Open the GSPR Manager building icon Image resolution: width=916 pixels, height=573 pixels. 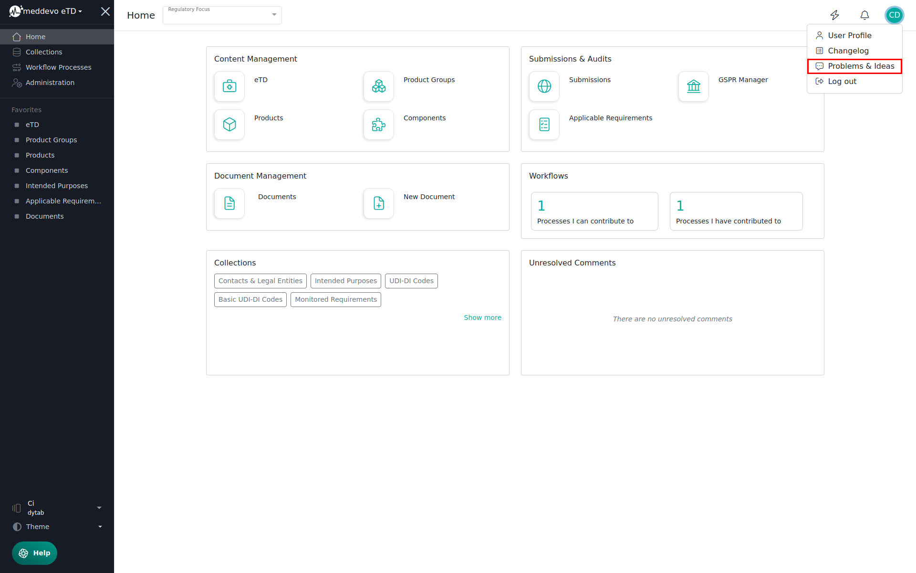tap(694, 86)
